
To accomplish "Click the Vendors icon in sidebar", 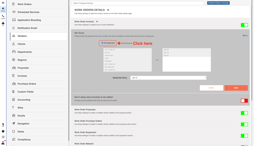I will tap(14, 36).
